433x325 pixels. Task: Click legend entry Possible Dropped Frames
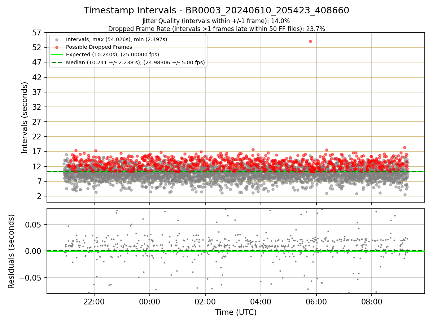(99, 47)
